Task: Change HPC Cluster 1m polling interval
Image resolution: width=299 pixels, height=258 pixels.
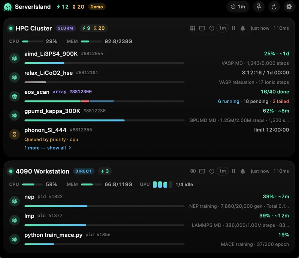Action: (222, 28)
